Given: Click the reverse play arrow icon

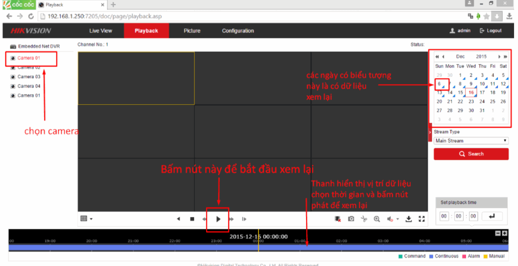Looking at the screenshot, I should 178,219.
